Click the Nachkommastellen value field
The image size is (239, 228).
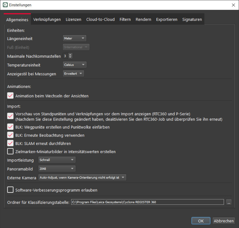click(66, 56)
